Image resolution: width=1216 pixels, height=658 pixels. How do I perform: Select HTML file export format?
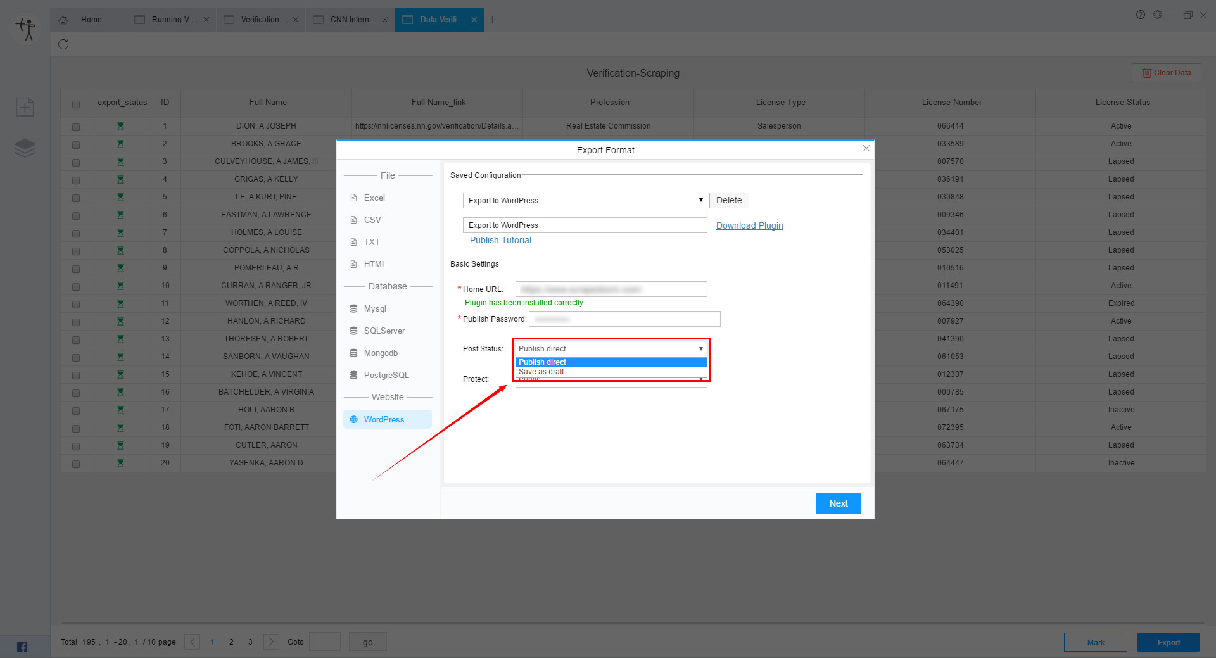[x=388, y=264]
